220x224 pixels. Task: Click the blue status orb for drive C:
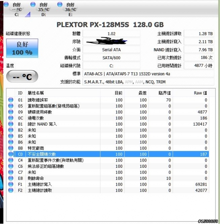[x=6, y=4]
